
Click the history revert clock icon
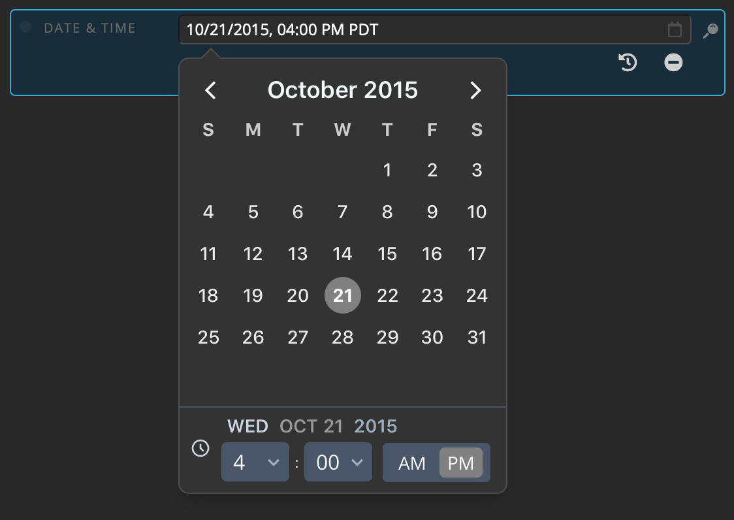(x=628, y=62)
